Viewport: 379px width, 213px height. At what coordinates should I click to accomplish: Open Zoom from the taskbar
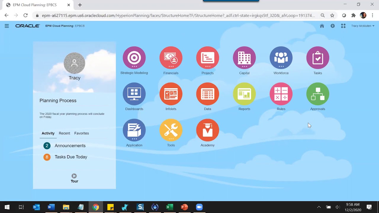[x=199, y=207]
